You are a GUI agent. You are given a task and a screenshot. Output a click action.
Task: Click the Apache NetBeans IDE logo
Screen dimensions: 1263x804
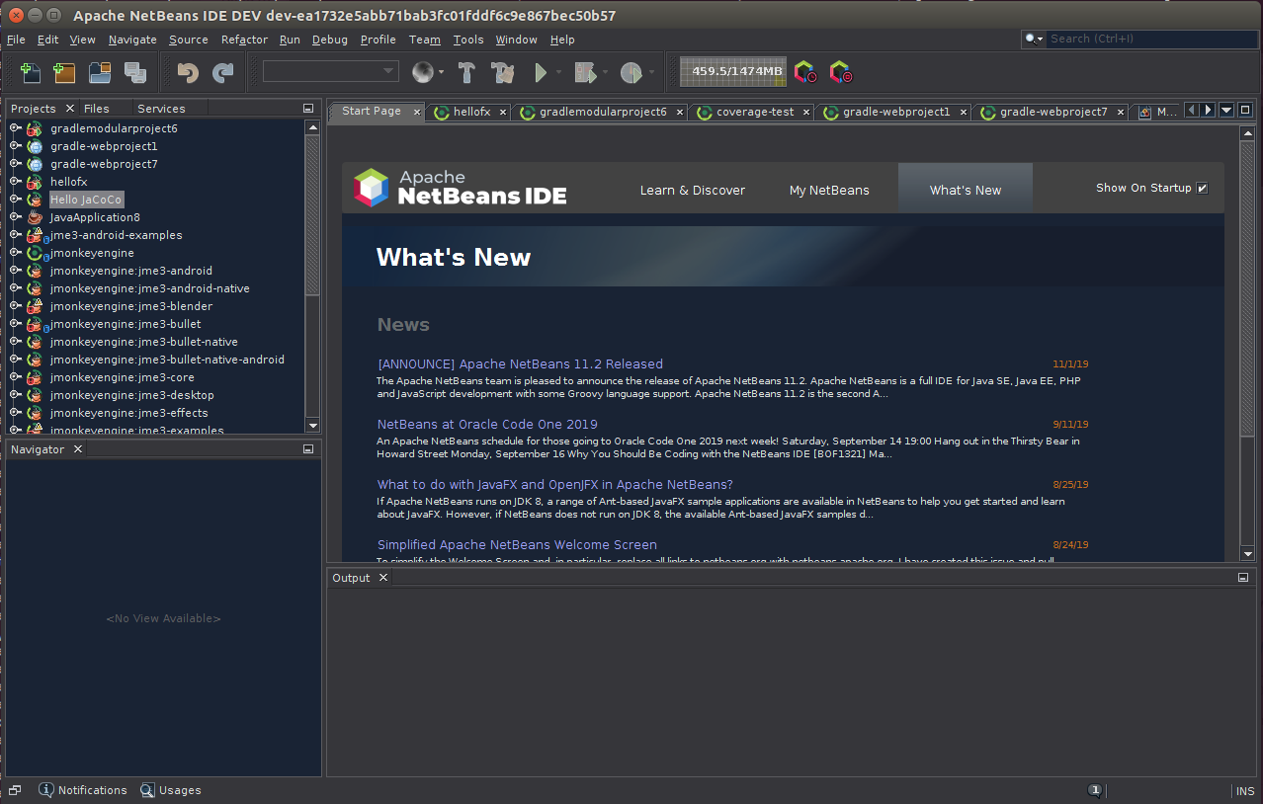[x=460, y=187]
